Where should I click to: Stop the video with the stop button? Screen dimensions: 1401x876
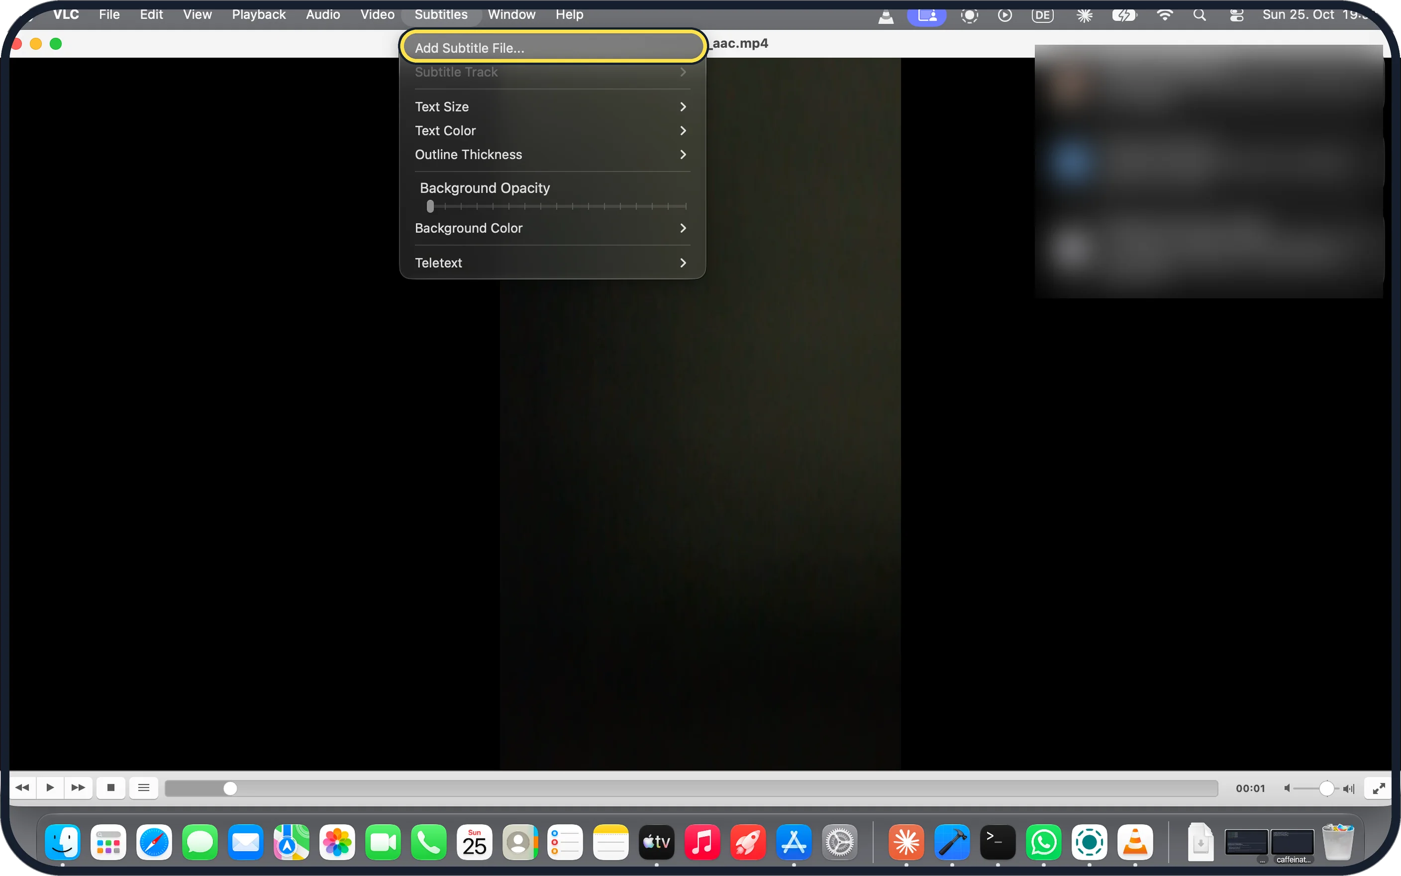111,788
